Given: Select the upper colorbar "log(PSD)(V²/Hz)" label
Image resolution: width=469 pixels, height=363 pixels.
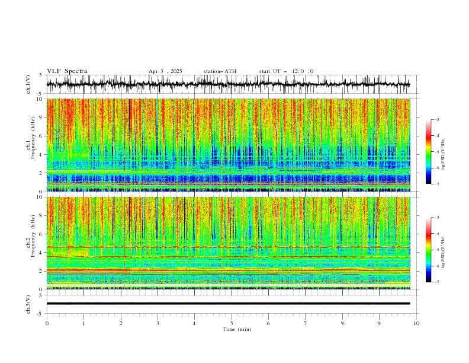Looking at the screenshot, I should 444,155.
